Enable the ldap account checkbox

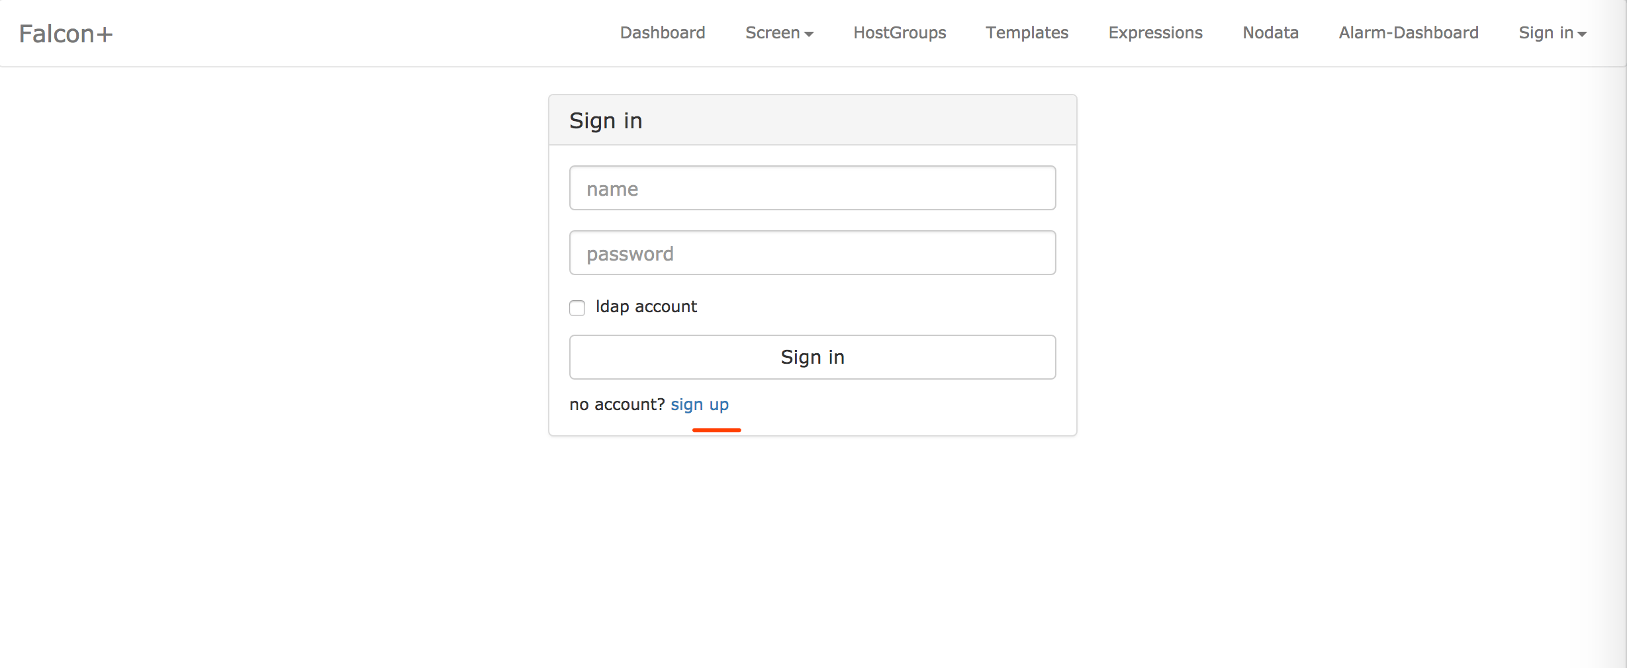tap(577, 308)
